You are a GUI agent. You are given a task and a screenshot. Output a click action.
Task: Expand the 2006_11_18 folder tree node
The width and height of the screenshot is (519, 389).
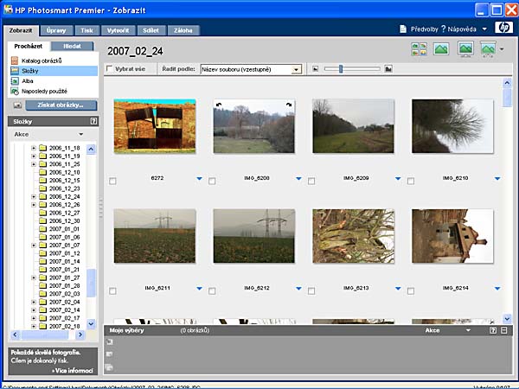pos(34,148)
